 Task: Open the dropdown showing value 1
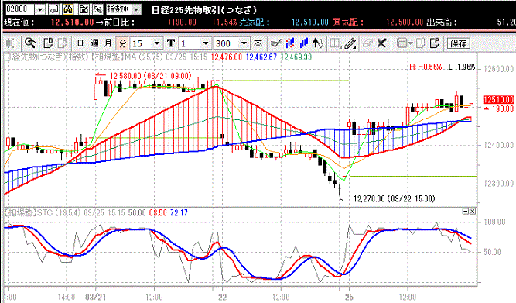(206, 43)
